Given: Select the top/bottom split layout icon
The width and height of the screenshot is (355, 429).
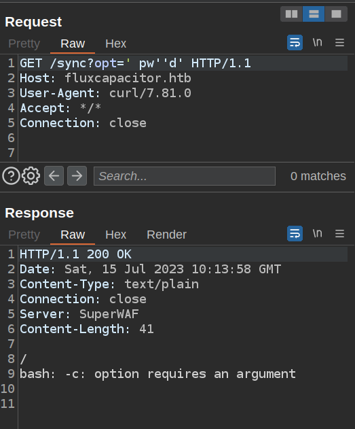Looking at the screenshot, I should click(314, 14).
